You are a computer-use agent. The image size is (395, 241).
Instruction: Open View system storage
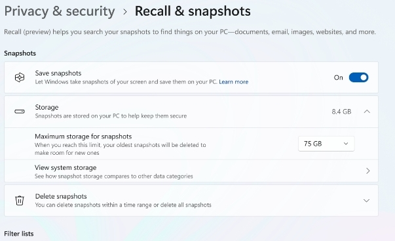(191, 171)
